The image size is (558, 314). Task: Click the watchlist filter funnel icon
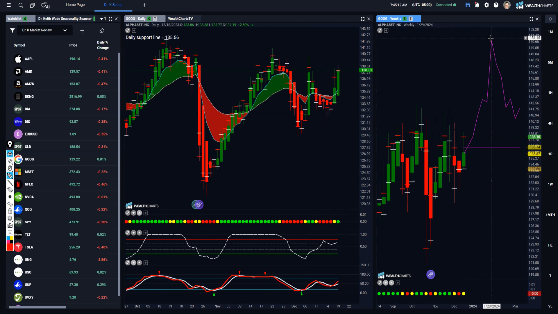(x=12, y=30)
